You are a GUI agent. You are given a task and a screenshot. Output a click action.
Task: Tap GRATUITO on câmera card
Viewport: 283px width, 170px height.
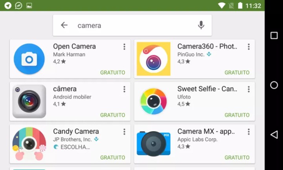click(x=113, y=115)
